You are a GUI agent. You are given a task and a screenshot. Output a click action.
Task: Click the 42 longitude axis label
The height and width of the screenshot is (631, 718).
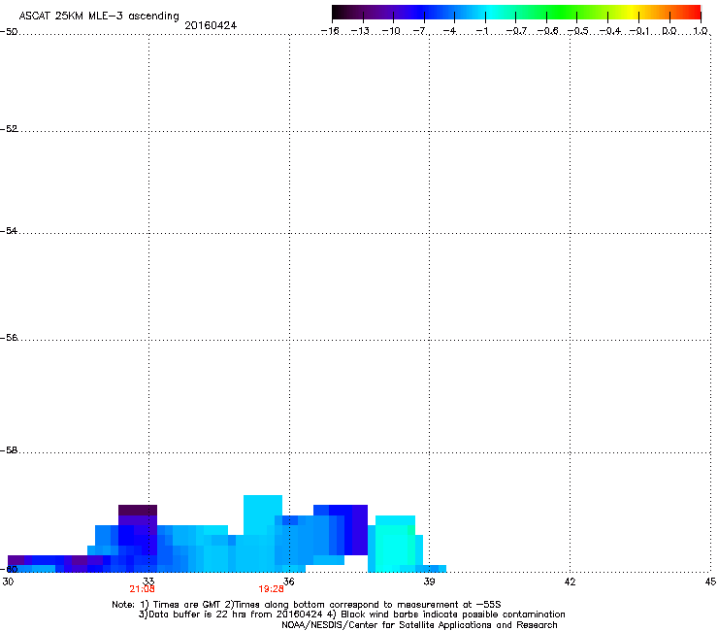pyautogui.click(x=570, y=581)
